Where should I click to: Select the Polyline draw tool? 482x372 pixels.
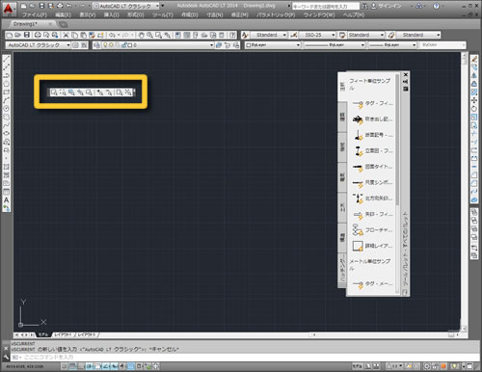(x=6, y=75)
